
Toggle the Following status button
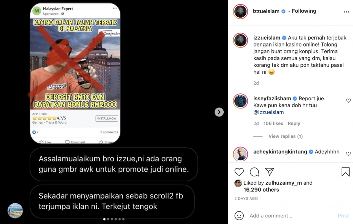point(304,11)
